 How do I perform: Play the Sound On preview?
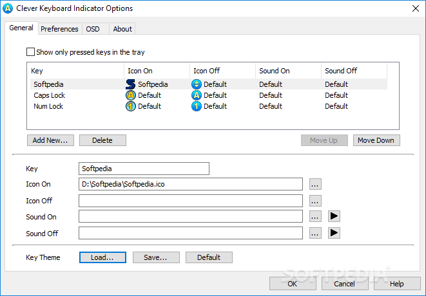point(334,216)
